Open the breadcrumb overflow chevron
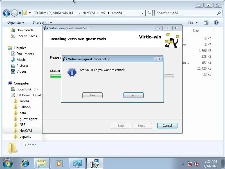 (x=30, y=13)
